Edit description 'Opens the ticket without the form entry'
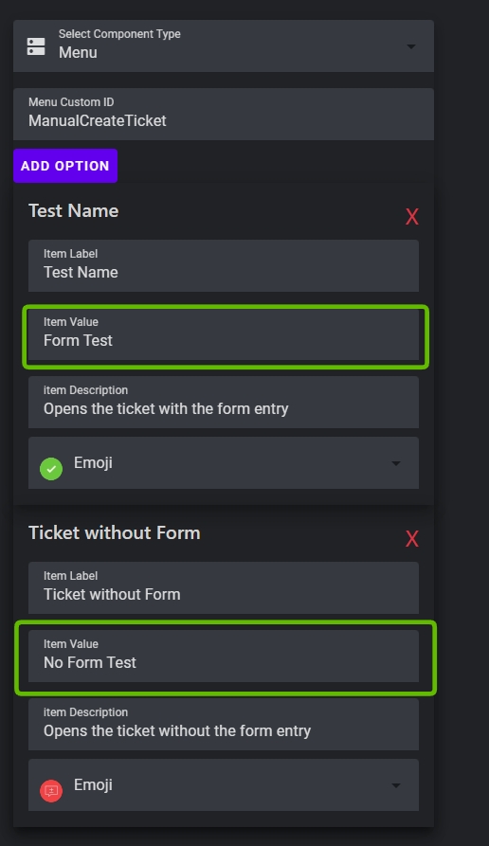The image size is (489, 846). pyautogui.click(x=224, y=724)
